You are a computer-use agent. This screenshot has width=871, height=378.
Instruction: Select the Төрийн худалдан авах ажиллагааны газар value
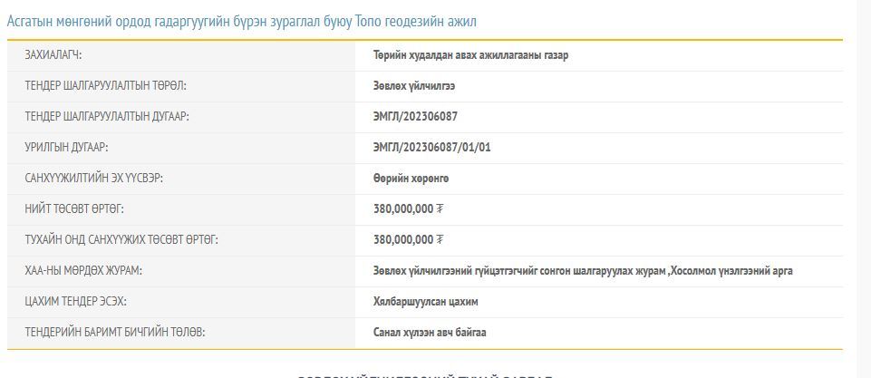click(470, 55)
